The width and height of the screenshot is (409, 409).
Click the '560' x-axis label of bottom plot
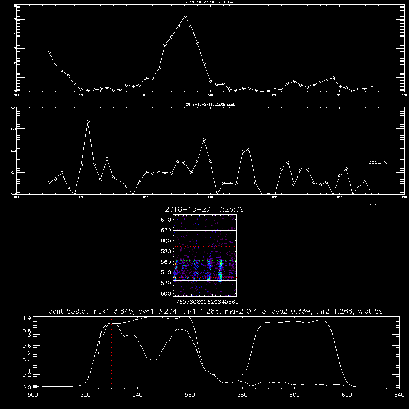point(190,395)
